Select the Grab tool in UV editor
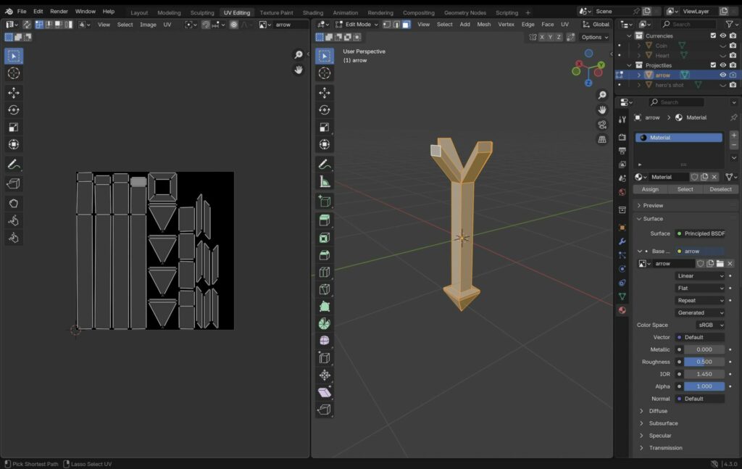Image resolution: width=742 pixels, height=469 pixels. click(13, 203)
